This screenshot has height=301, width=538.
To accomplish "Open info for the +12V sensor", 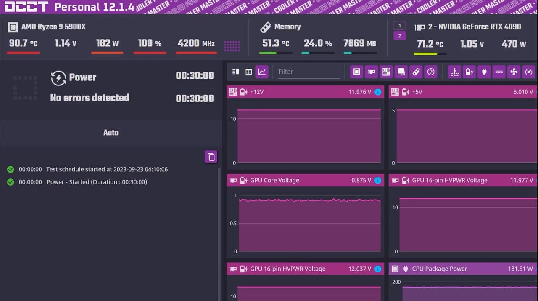I will [378, 92].
